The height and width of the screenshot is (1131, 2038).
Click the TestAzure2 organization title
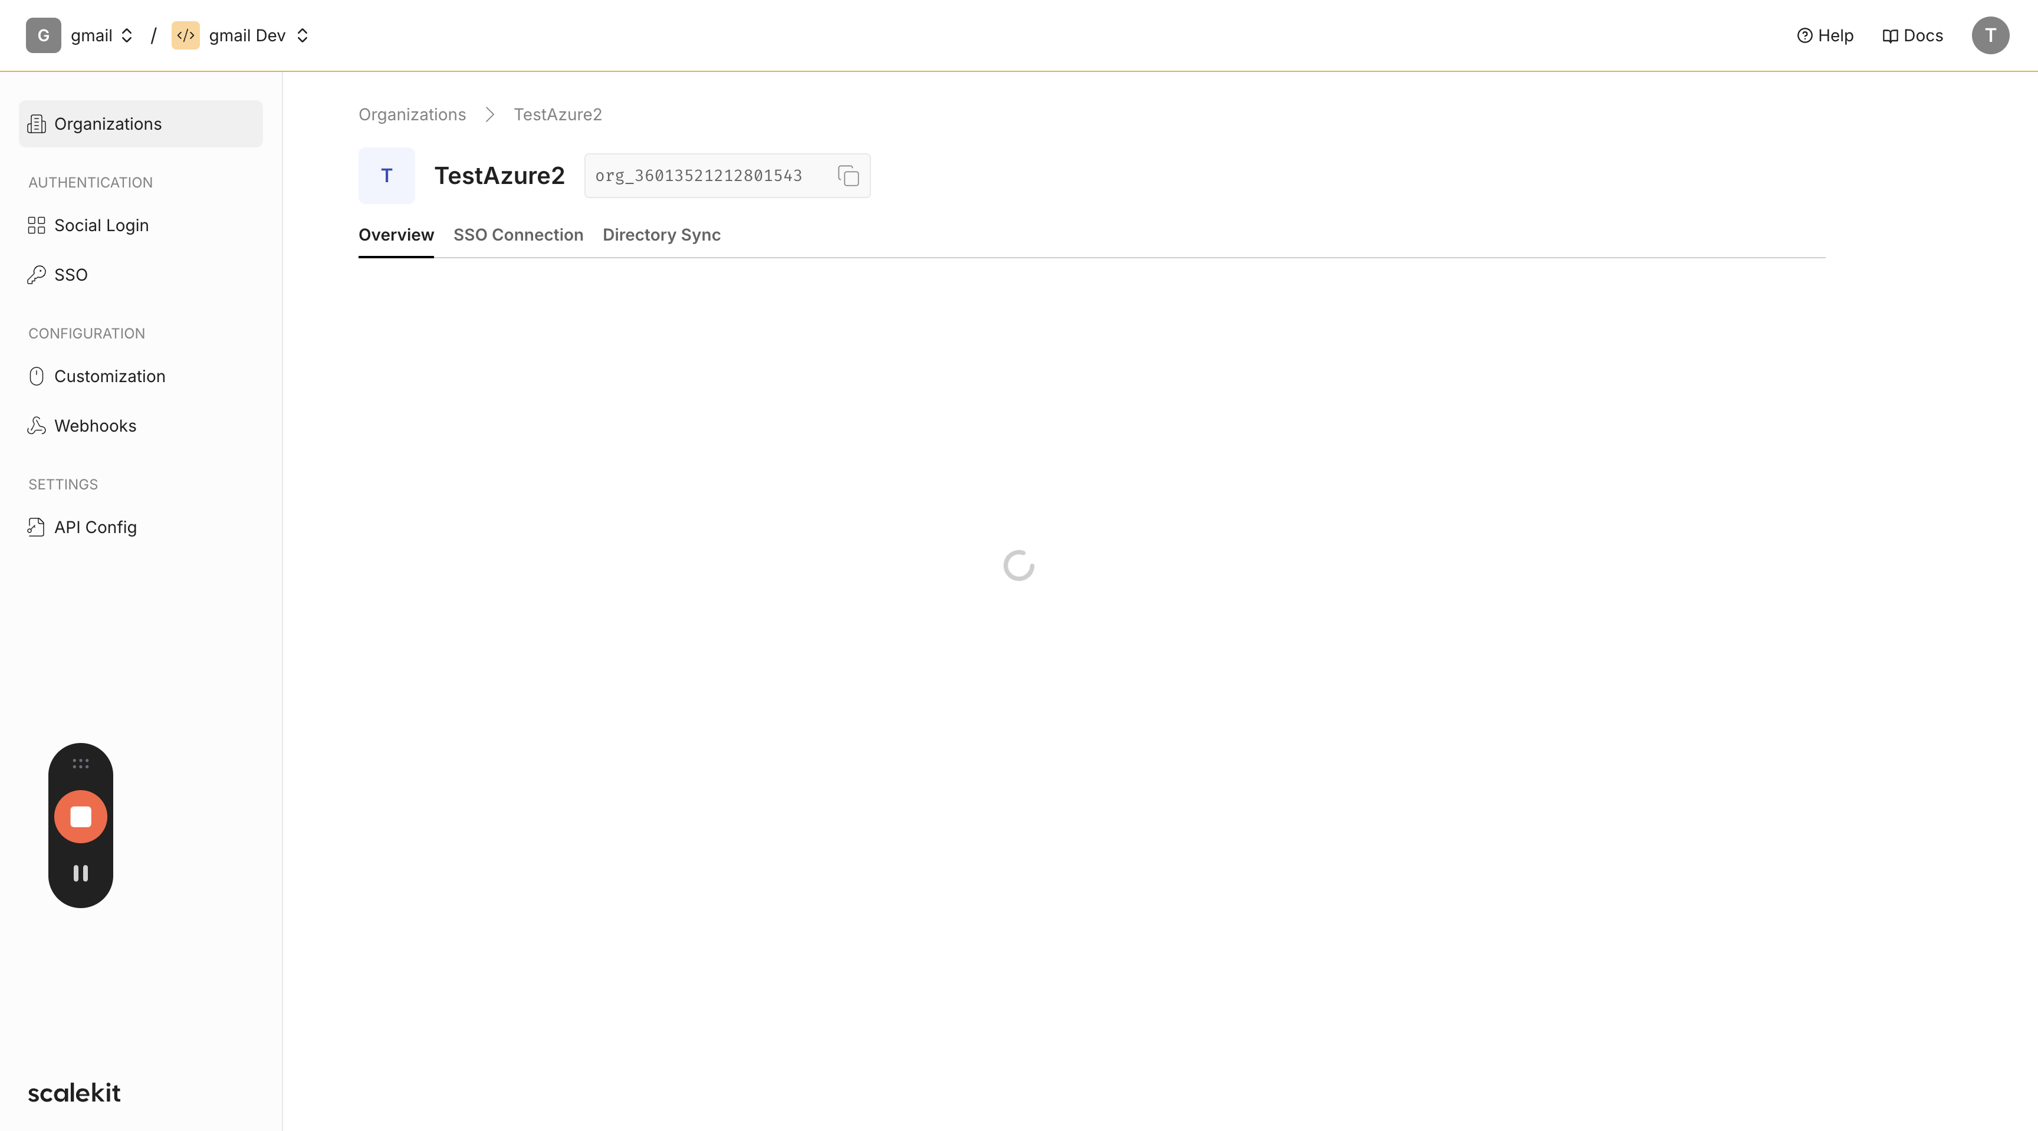[x=499, y=176]
